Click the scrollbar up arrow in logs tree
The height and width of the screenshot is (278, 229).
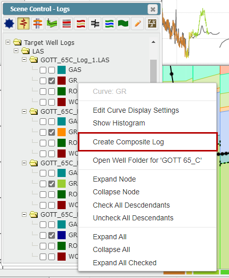153,42
